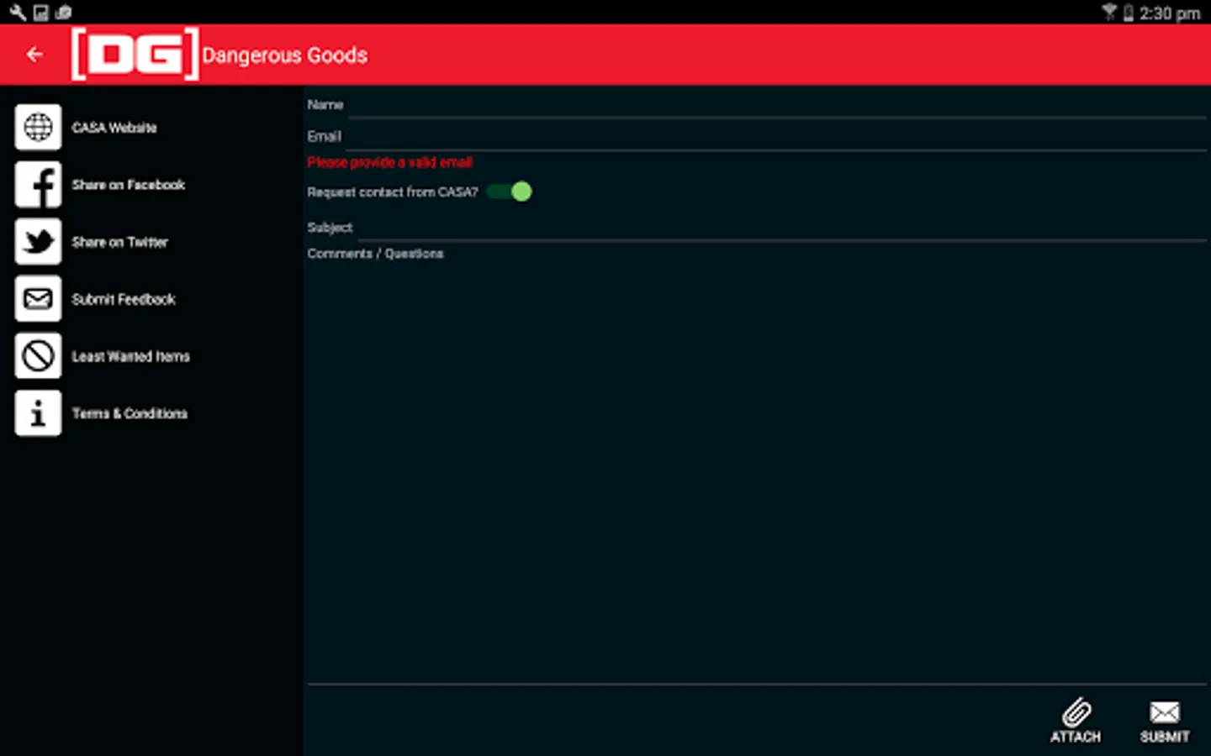Focus the Name input field

tap(779, 106)
